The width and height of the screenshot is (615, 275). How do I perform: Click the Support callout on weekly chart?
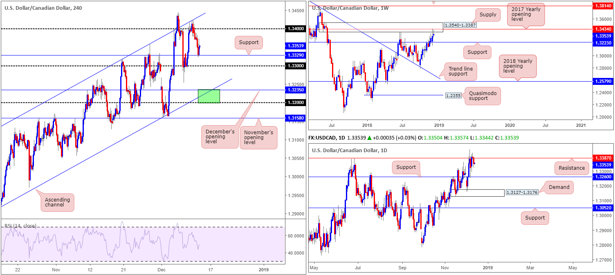coord(477,52)
